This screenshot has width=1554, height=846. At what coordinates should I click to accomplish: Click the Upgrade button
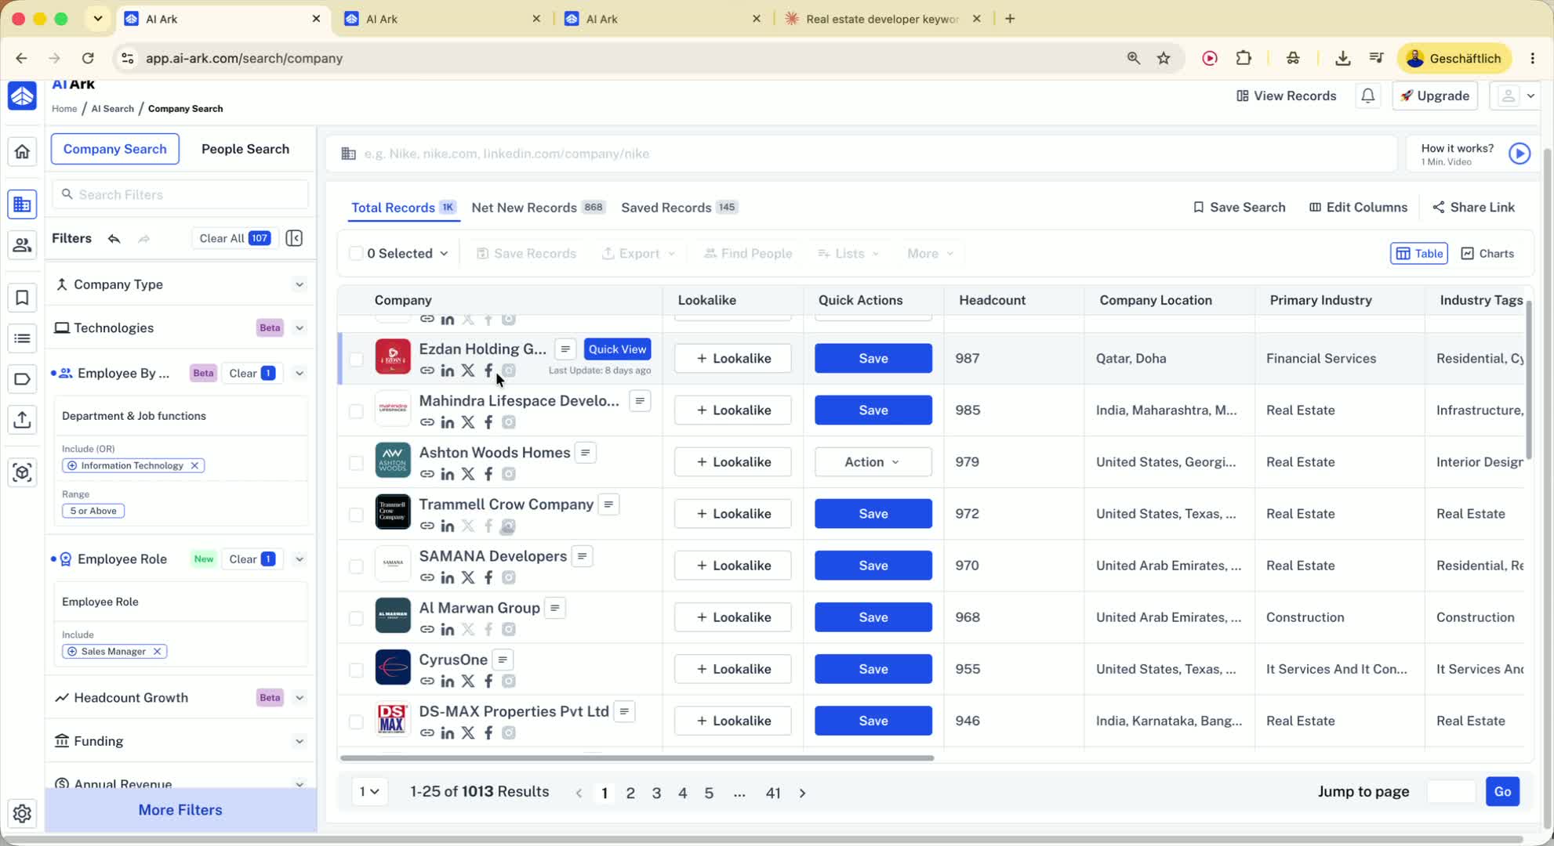point(1435,96)
